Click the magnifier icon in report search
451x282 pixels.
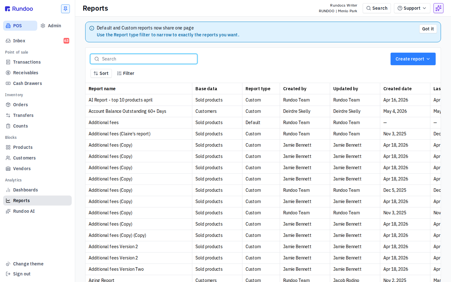pos(97,59)
